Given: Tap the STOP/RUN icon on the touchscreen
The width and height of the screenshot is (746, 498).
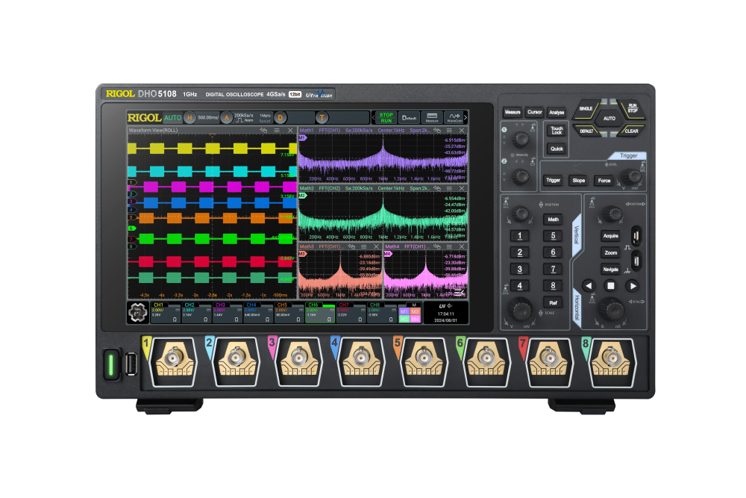Looking at the screenshot, I should (386, 117).
